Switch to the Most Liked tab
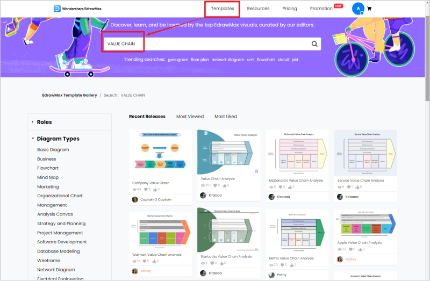The height and width of the screenshot is (281, 430). [x=226, y=117]
